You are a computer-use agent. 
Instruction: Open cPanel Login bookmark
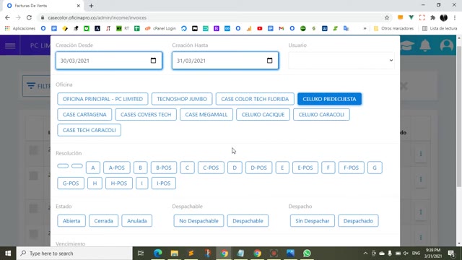(x=160, y=28)
